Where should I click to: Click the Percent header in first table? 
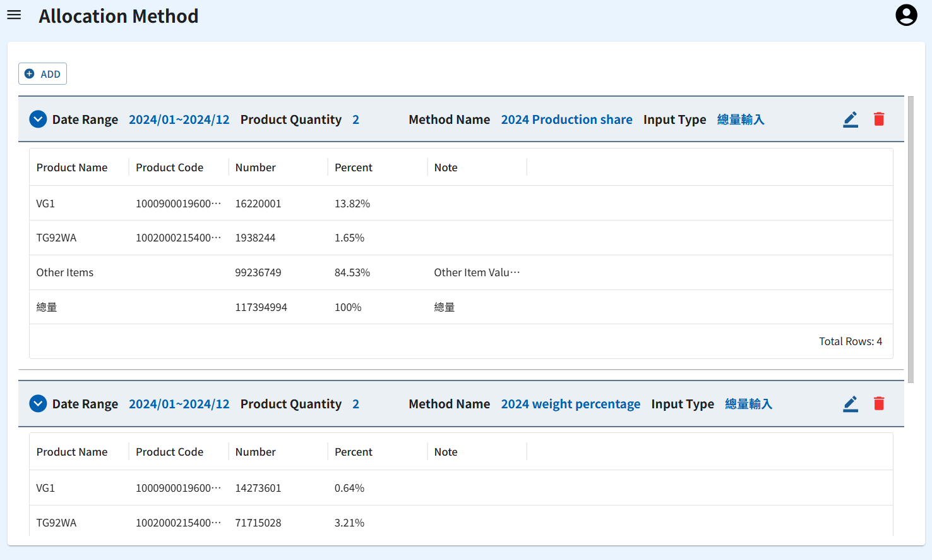coord(354,167)
